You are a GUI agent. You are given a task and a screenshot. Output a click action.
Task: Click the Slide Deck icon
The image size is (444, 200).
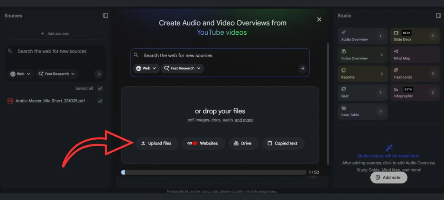396,33
